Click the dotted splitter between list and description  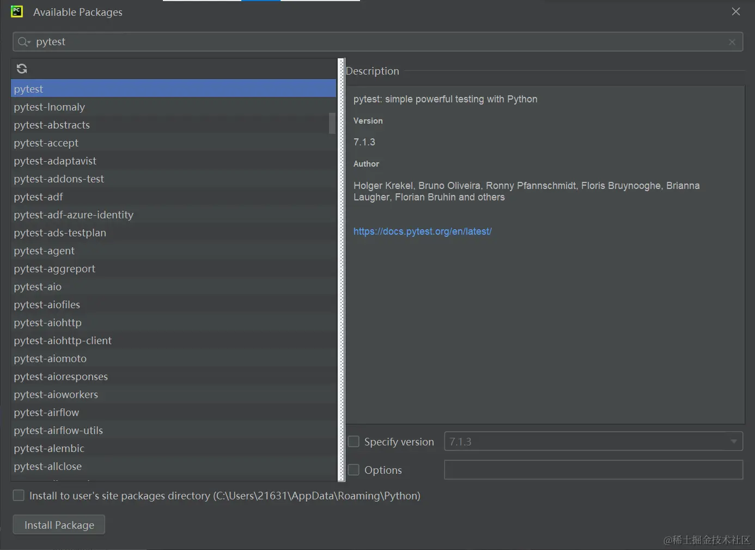342,270
